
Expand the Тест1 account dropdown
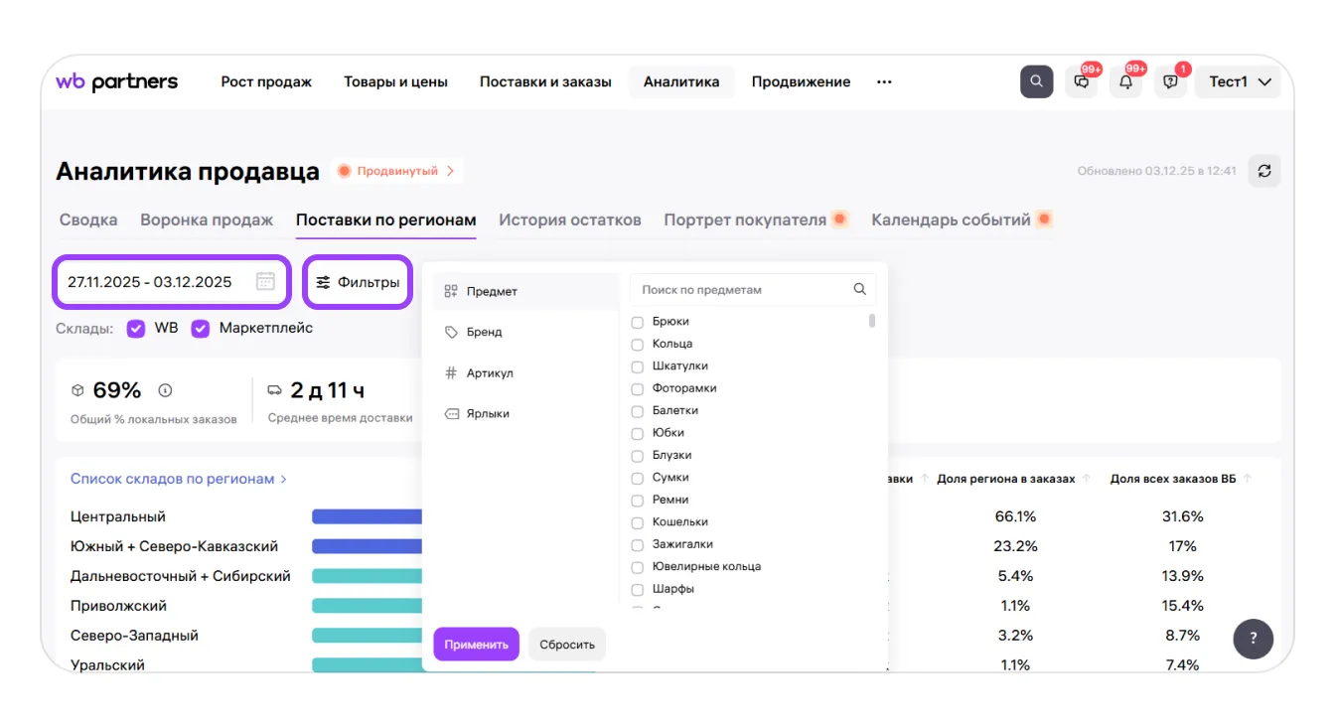pyautogui.click(x=1241, y=81)
